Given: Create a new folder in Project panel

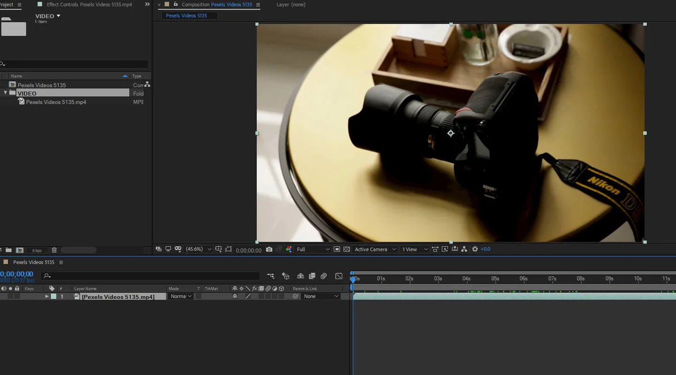Looking at the screenshot, I should point(8,250).
